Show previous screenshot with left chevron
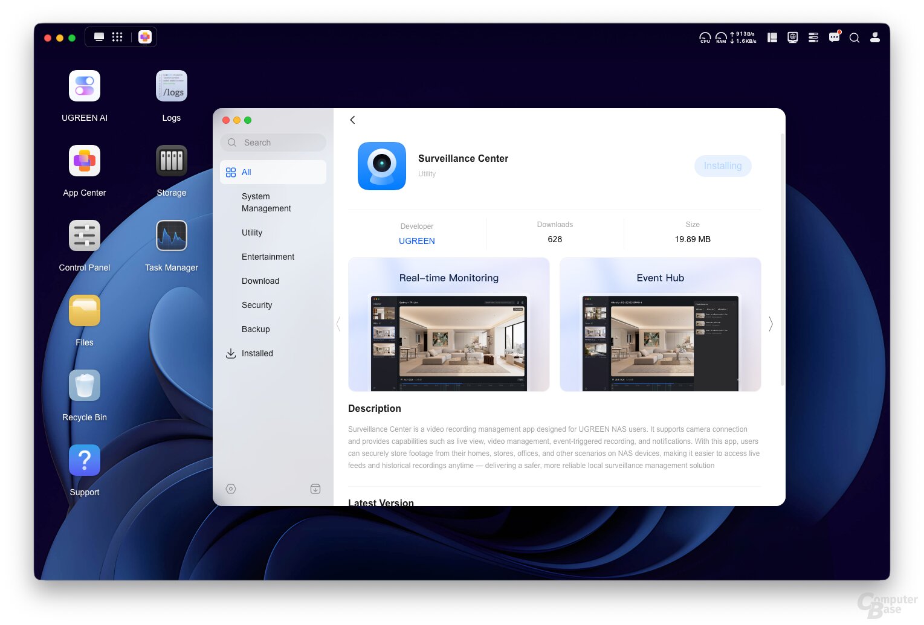The height and width of the screenshot is (625, 924). pyautogui.click(x=338, y=324)
